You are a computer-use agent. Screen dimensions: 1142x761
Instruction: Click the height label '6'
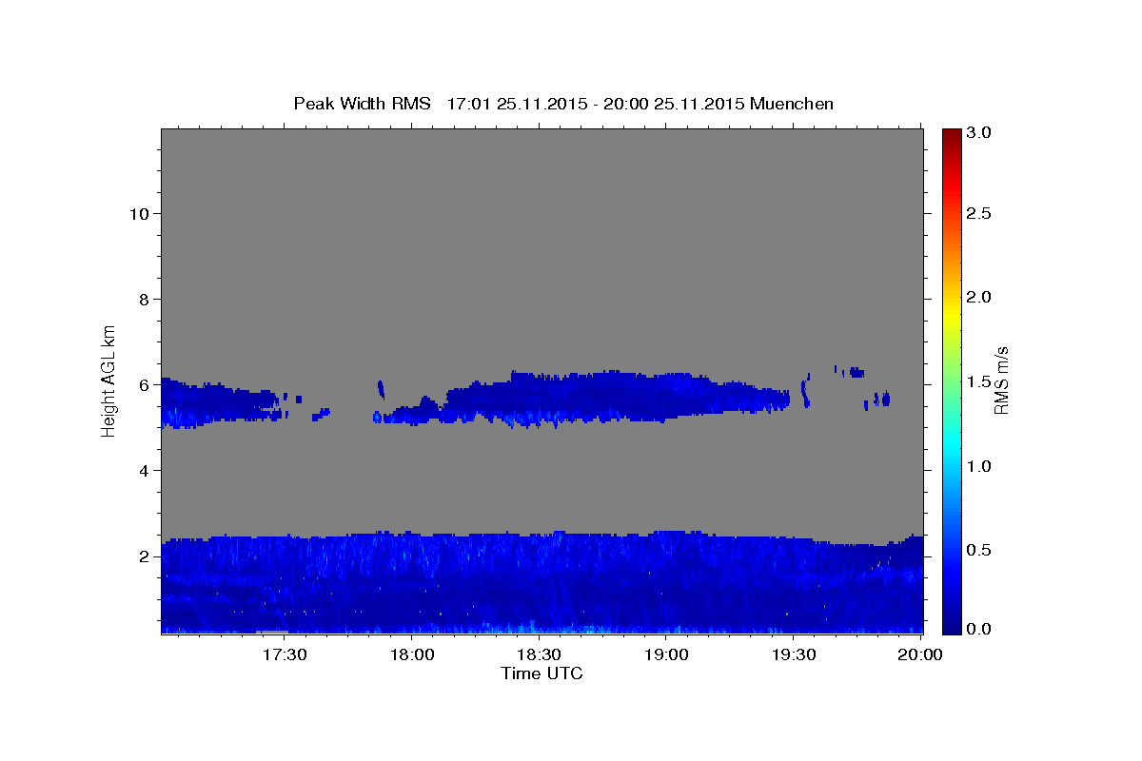point(142,385)
